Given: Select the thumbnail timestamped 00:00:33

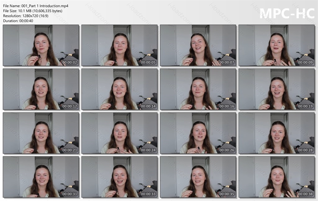Looking at the screenshot, I should click(x=119, y=177).
